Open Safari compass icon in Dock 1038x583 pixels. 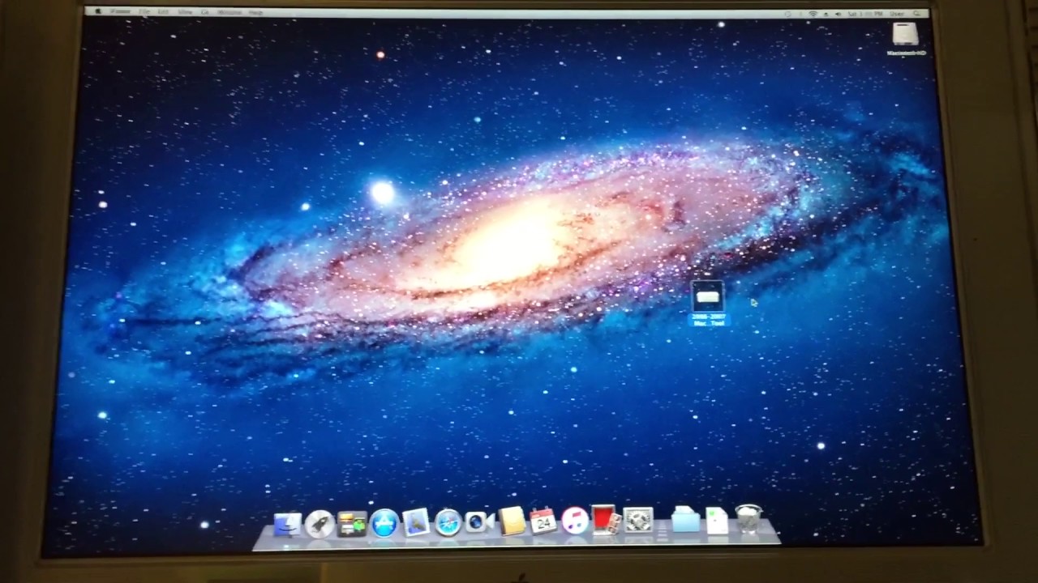coord(448,523)
